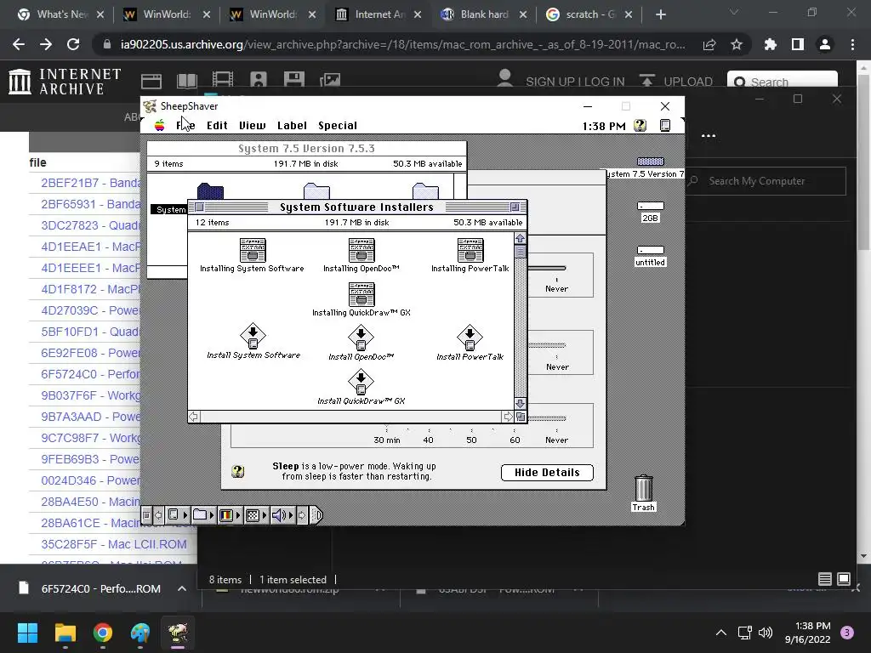Open the 3DC27823 - Quad ROM file link

pos(90,225)
